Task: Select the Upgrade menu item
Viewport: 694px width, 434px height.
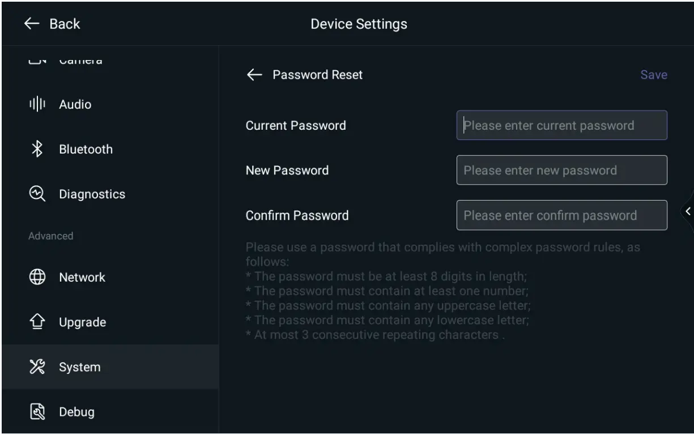Action: [82, 322]
